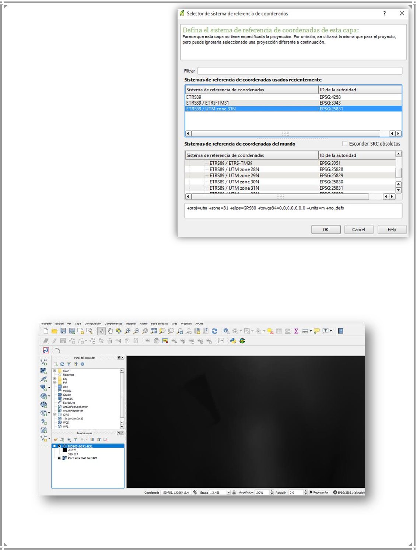This screenshot has width=417, height=550.
Task: Click the Rotación value field
Action: click(x=296, y=492)
